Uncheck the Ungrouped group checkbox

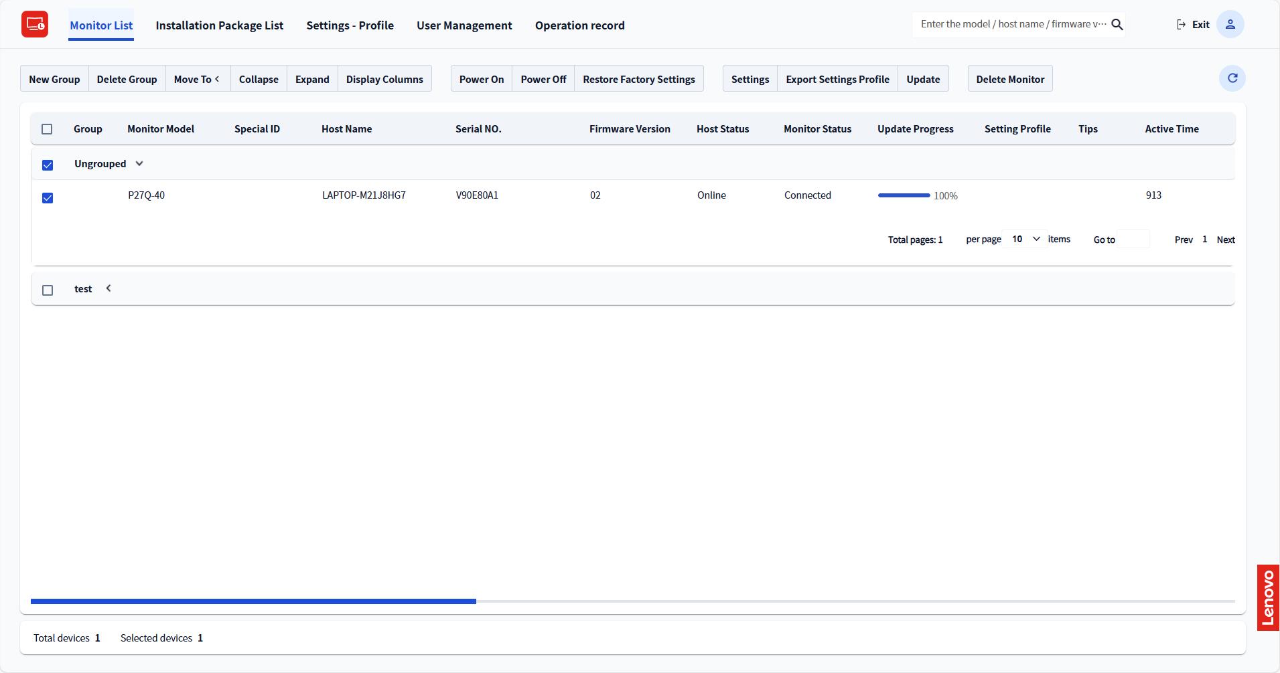pos(48,165)
